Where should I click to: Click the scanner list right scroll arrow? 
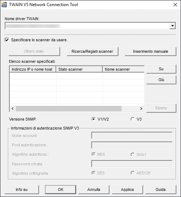coord(141,108)
